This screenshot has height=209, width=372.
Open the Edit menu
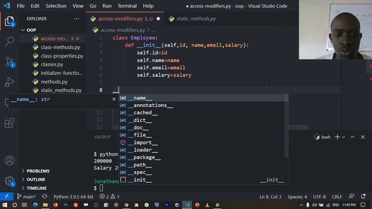click(x=35, y=6)
